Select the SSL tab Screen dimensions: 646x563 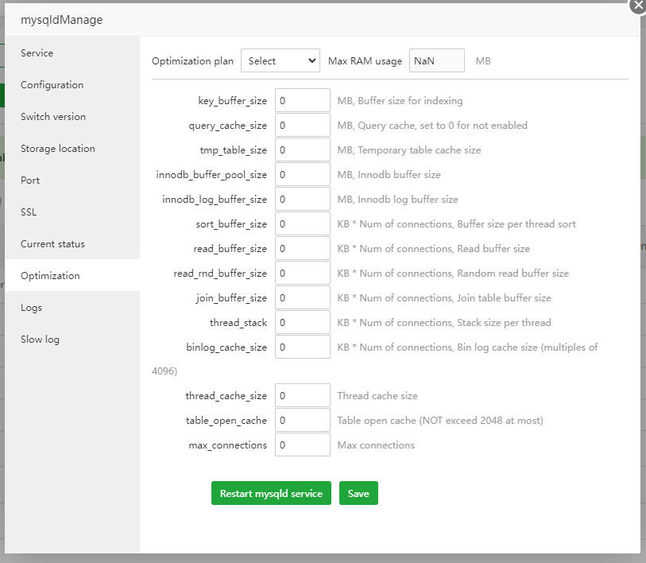coord(29,212)
